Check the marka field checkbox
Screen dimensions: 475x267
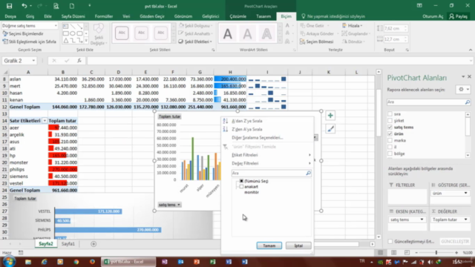[x=390, y=140]
